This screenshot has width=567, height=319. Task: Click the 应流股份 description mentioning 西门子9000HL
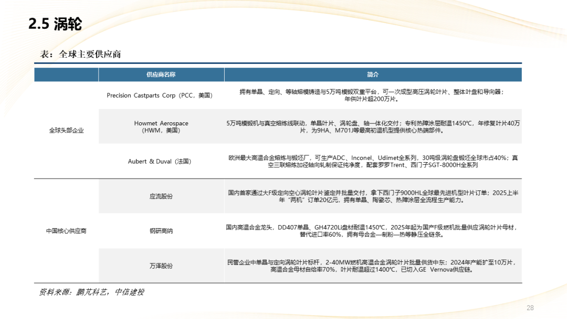point(373,196)
